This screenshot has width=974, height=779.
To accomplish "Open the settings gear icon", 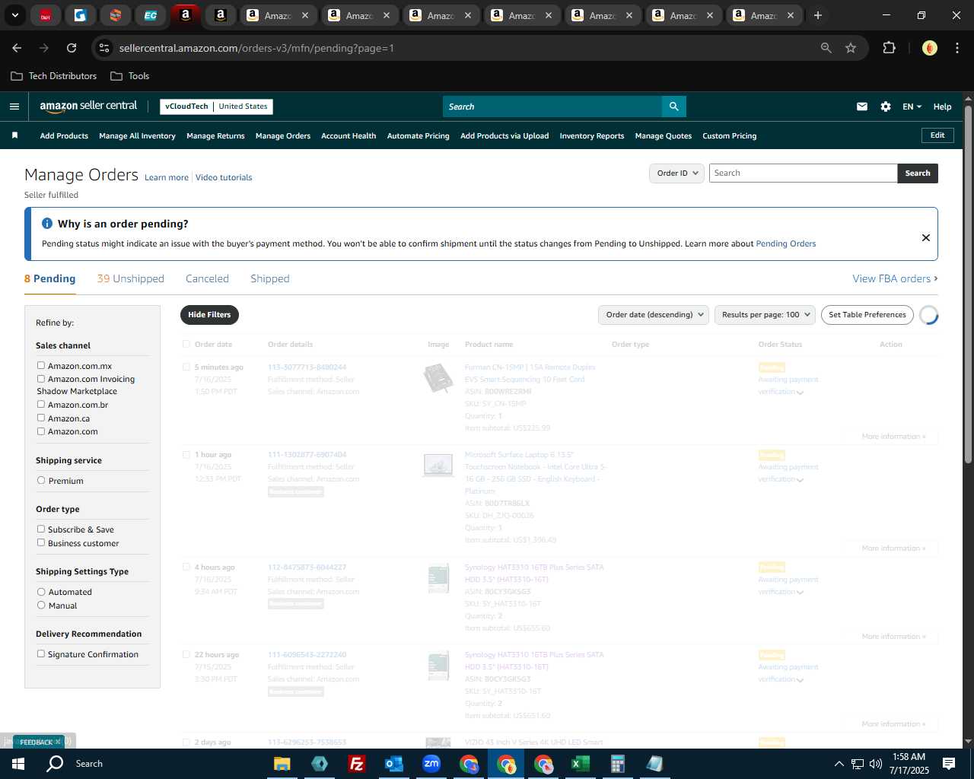I will [886, 107].
